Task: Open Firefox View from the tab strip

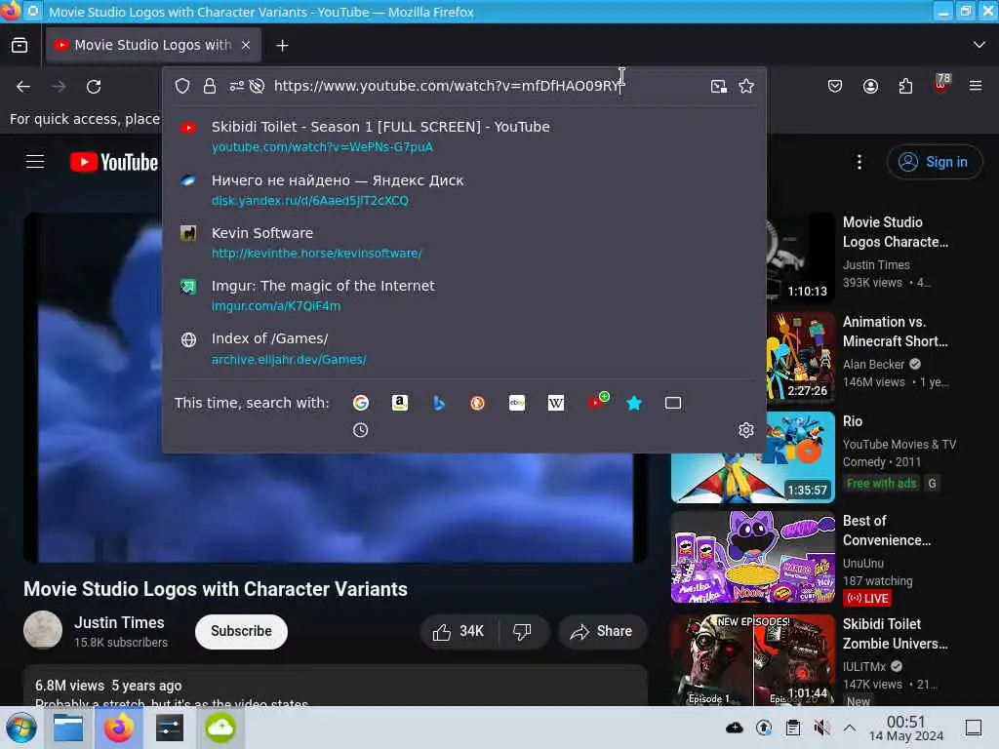Action: 20,45
